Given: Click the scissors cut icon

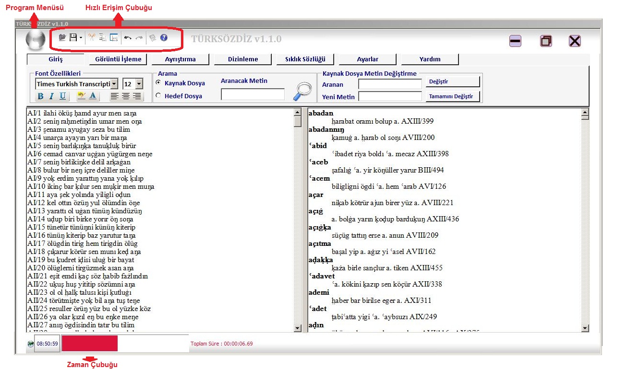Looking at the screenshot, I should [91, 37].
